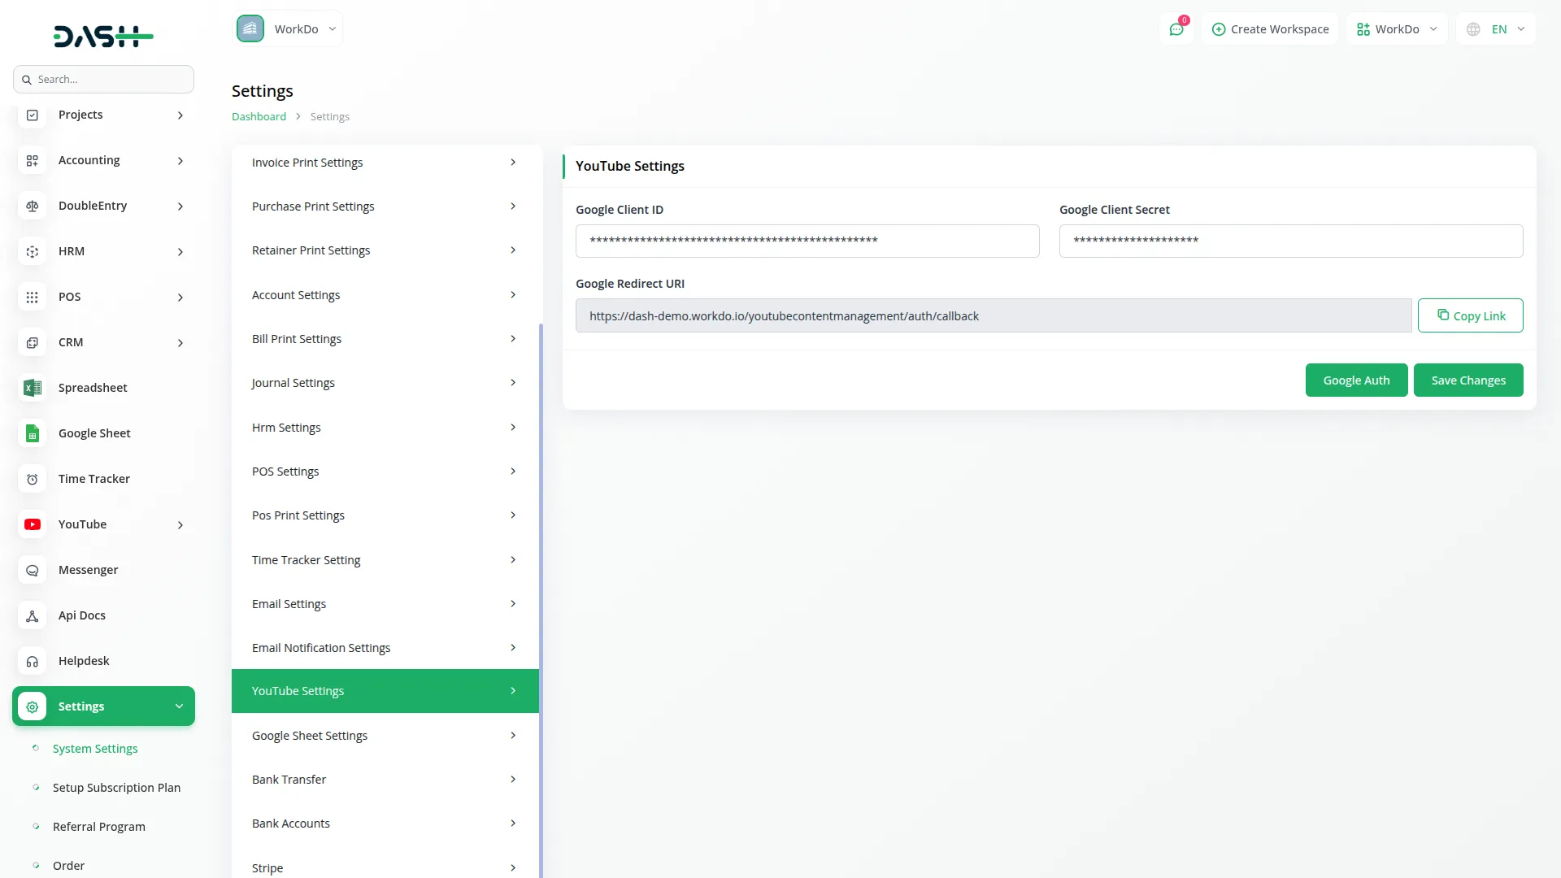Open the messages notification icon

point(1176,28)
